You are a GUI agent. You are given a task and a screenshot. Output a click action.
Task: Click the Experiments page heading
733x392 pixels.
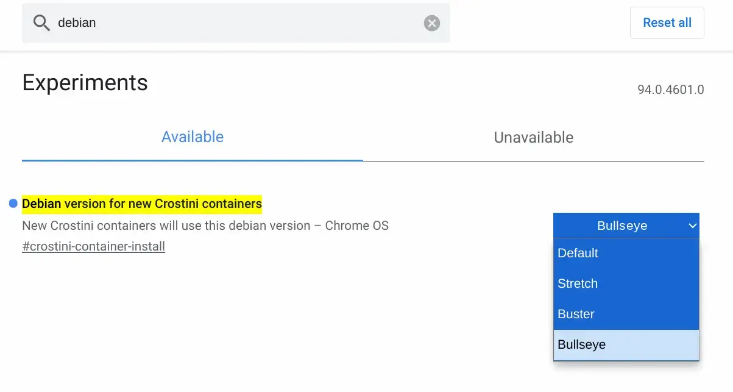(85, 82)
